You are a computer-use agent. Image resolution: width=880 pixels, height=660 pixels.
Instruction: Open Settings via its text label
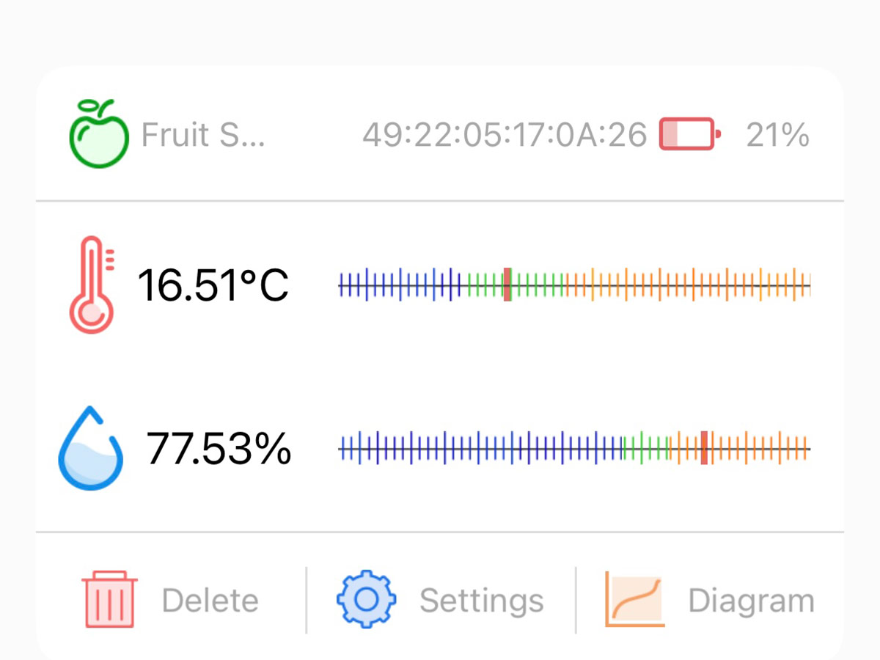pos(482,601)
